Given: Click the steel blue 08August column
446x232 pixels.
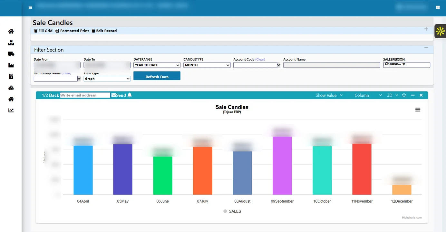Looking at the screenshot, I should (242, 173).
